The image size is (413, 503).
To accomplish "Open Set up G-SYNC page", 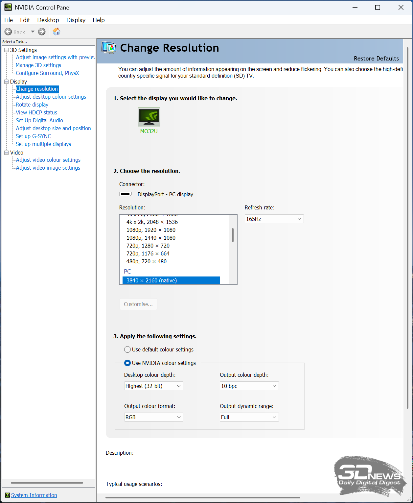I will 34,136.
